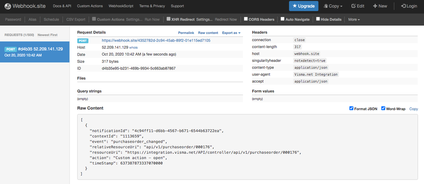Click the resourceUri line in raw content
This screenshot has width=424, height=184.
[195, 153]
